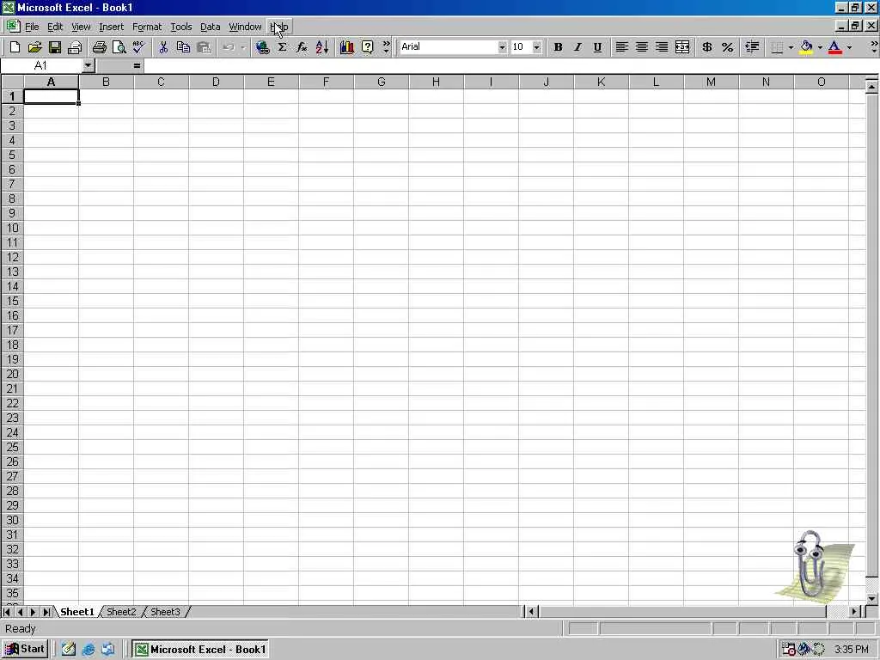This screenshot has height=660, width=880.
Task: Print the sheet using the printer icon
Action: pos(100,47)
